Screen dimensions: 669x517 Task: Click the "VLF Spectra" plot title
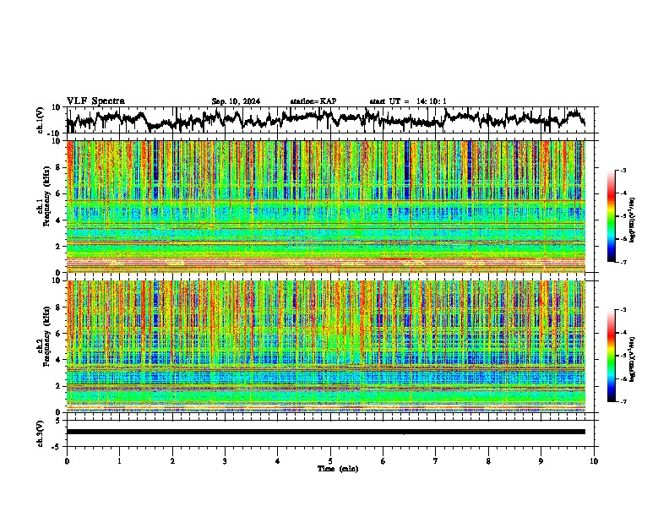(95, 101)
